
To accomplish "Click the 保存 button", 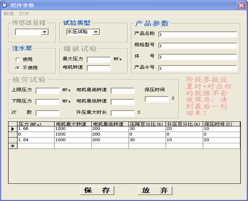I will click(x=97, y=191).
